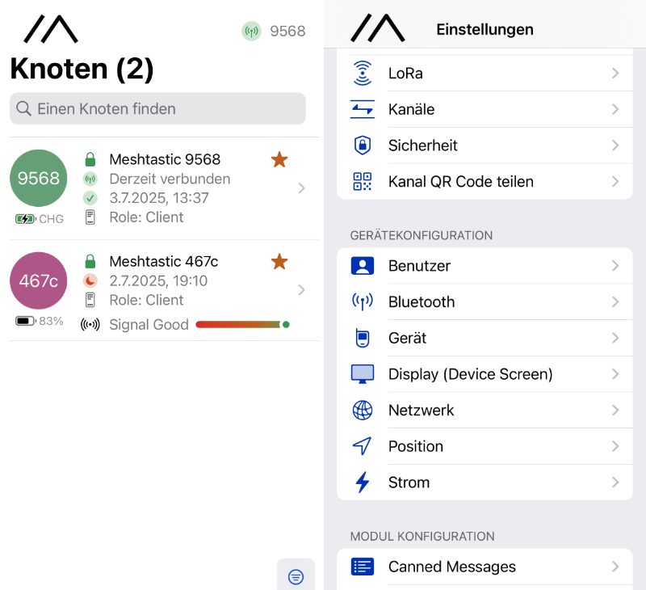
Task: Click the chevron on Kanal QR Code teilen
Action: coord(615,181)
